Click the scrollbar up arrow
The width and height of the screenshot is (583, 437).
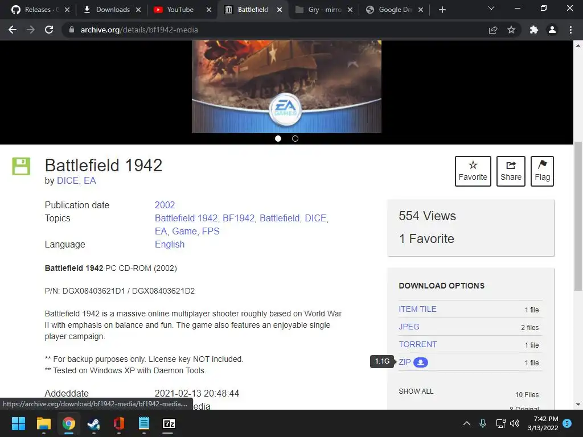tap(578, 46)
